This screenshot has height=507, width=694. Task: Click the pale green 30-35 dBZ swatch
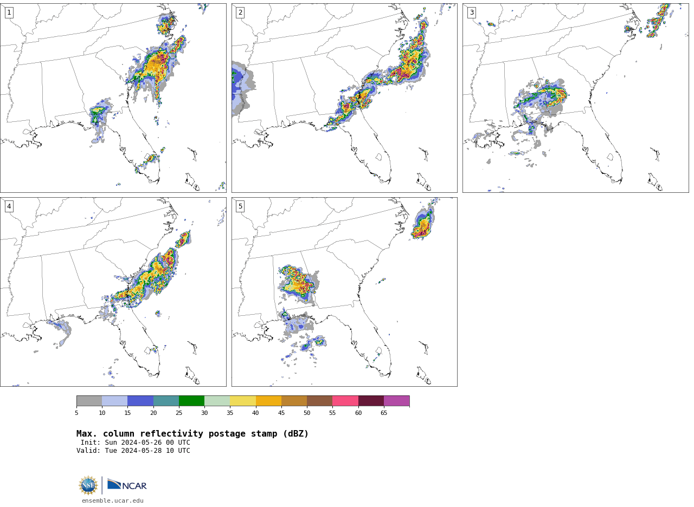click(x=217, y=401)
